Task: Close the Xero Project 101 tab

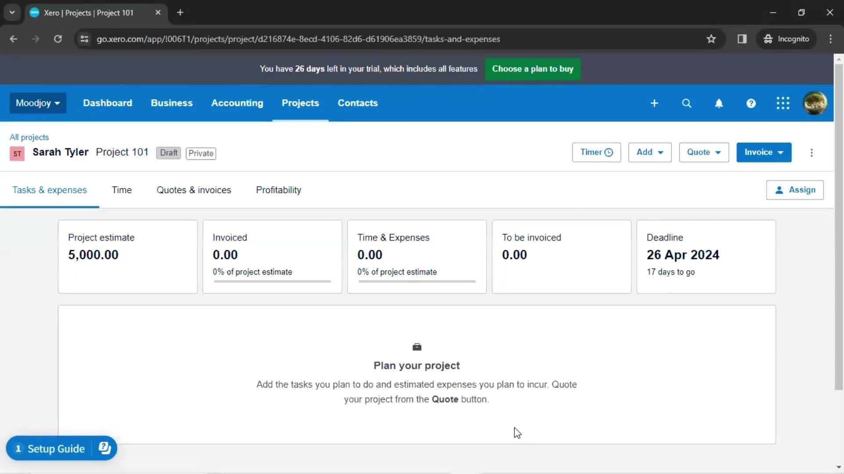Action: point(158,13)
